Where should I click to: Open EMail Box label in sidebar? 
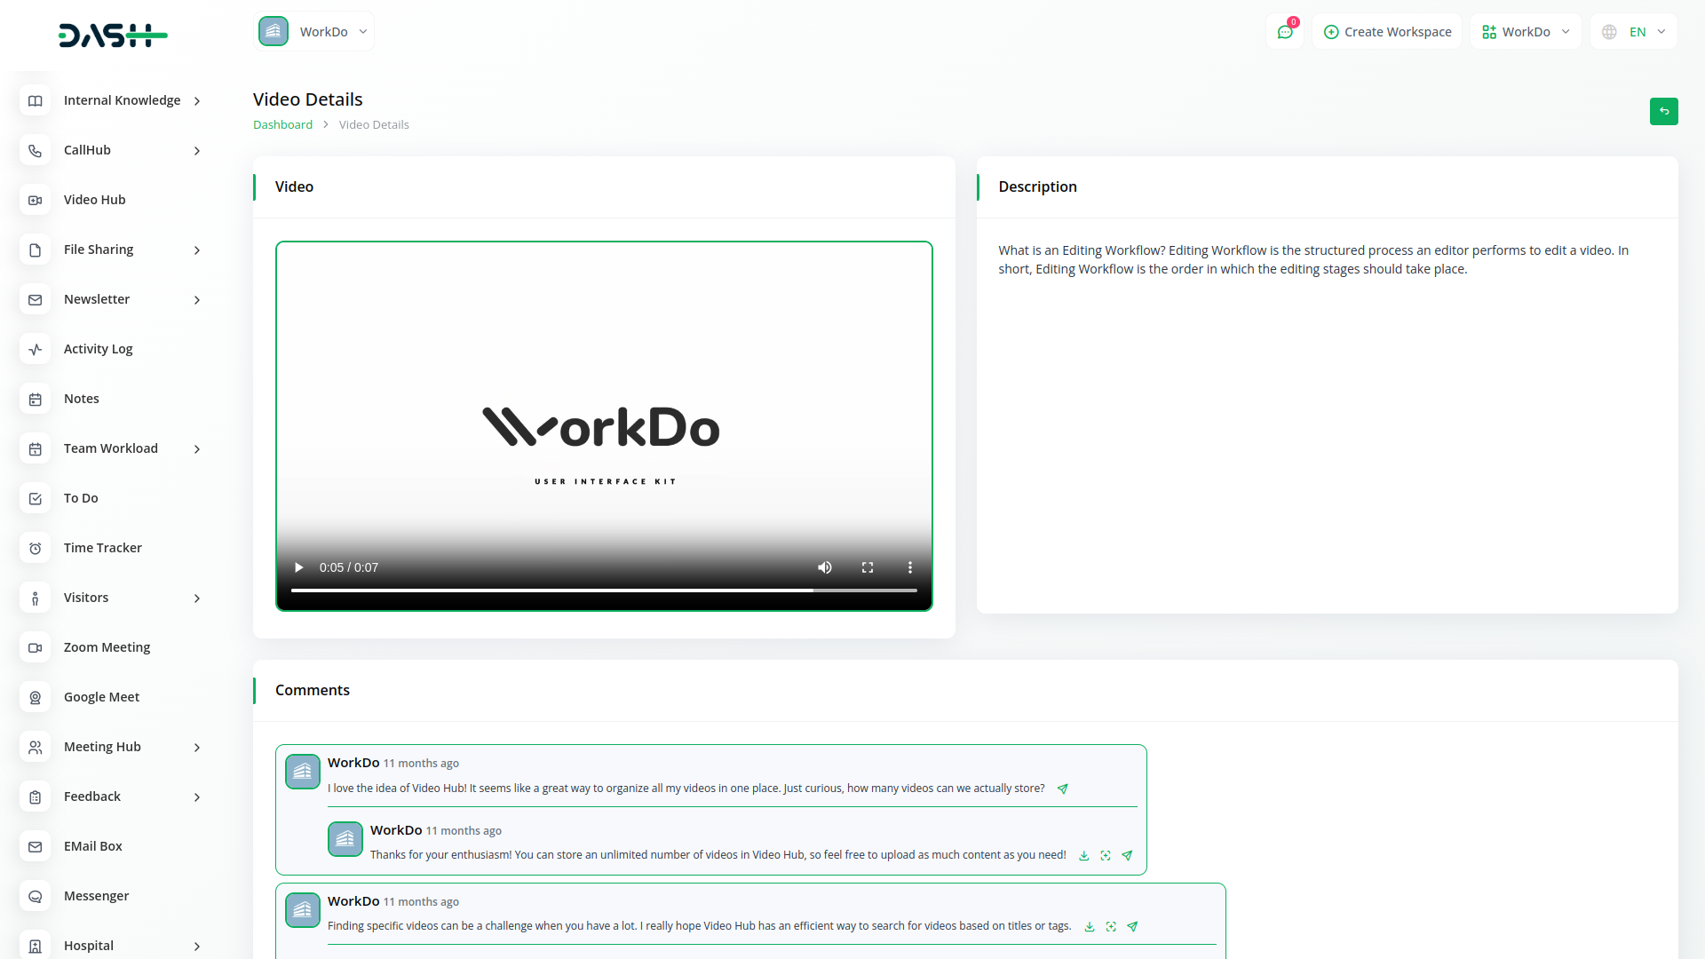point(93,846)
